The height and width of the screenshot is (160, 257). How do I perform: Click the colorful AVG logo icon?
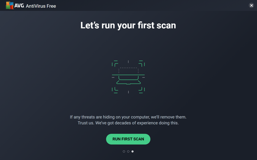10,5
